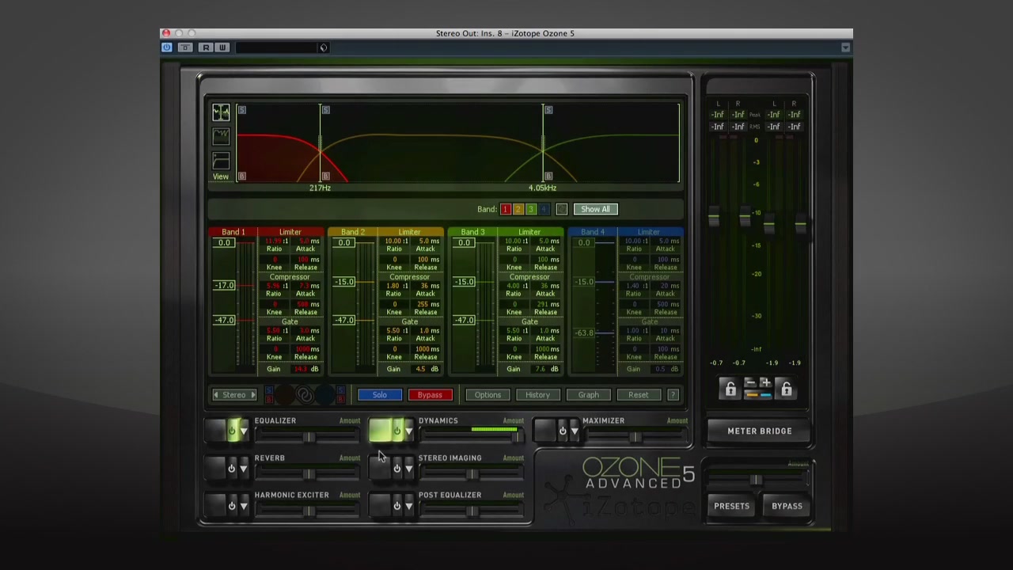Click the W write automation button
Screen dimensions: 1013x570
222,47
